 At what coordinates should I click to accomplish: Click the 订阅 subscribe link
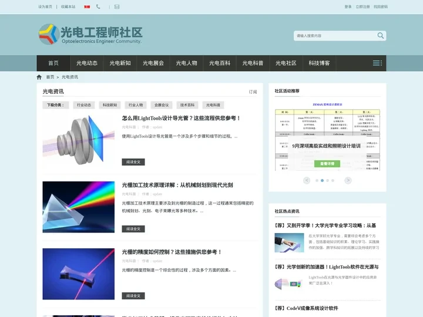point(253,92)
